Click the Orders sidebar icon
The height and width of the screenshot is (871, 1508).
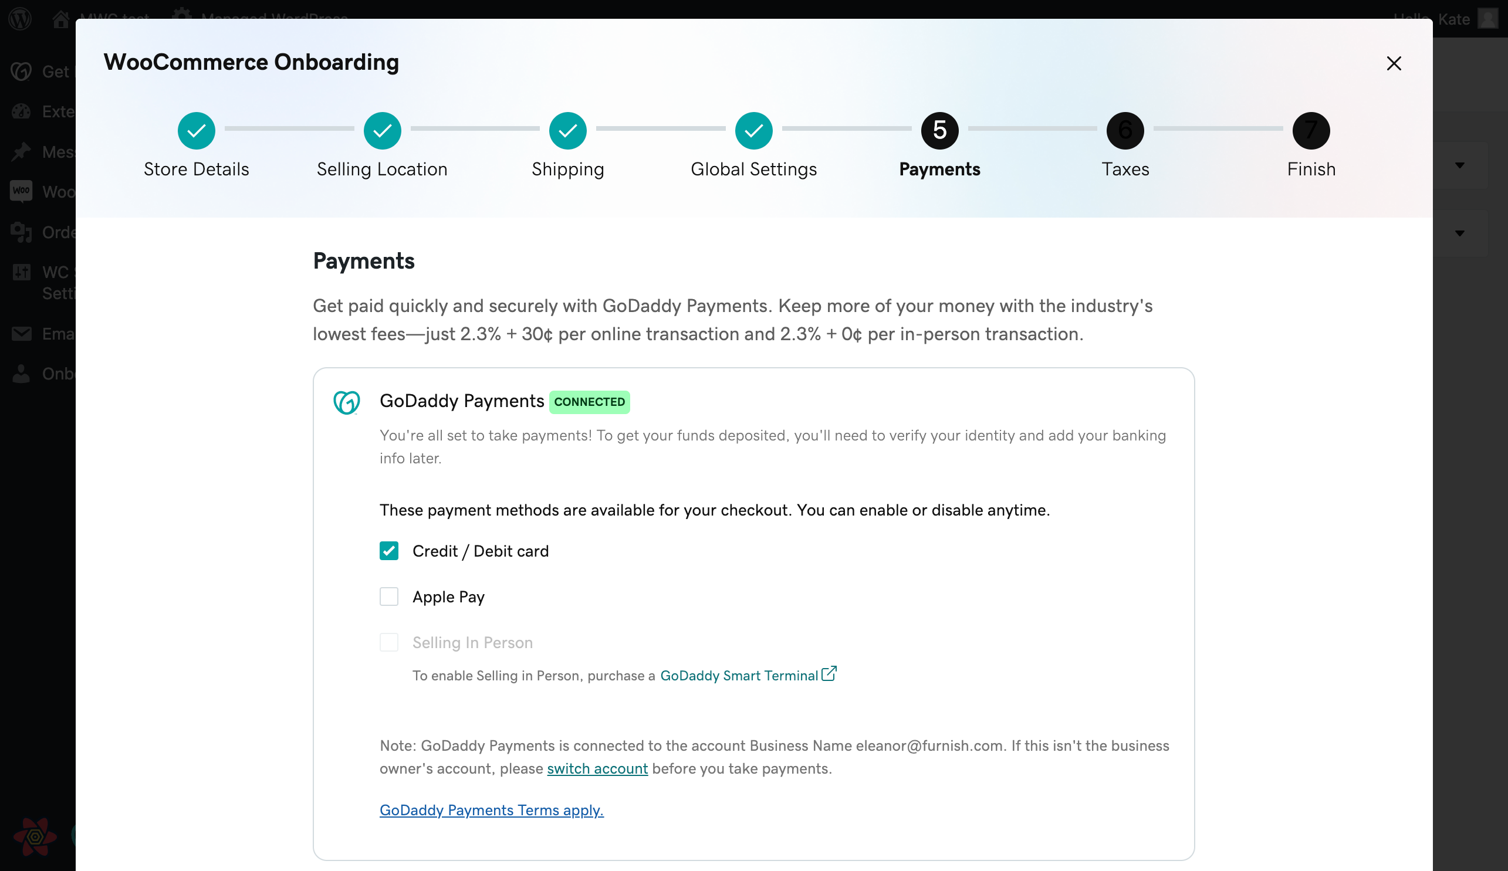pyautogui.click(x=21, y=231)
